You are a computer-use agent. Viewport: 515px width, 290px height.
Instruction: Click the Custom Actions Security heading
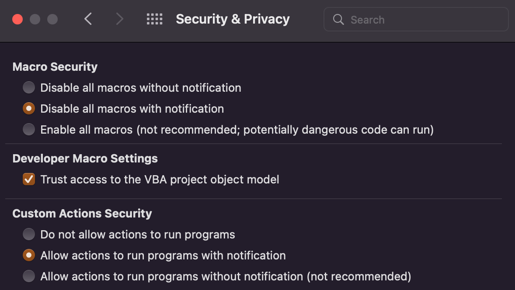click(82, 214)
